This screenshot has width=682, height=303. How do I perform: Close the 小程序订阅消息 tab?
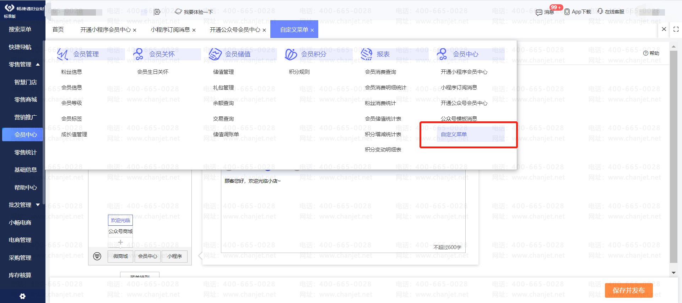click(x=194, y=30)
